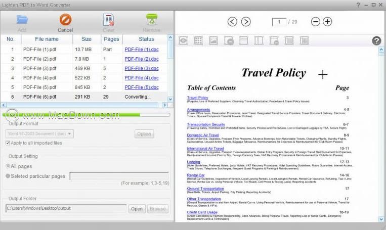
Task: Sort by the Pages column header
Action: tap(111, 39)
